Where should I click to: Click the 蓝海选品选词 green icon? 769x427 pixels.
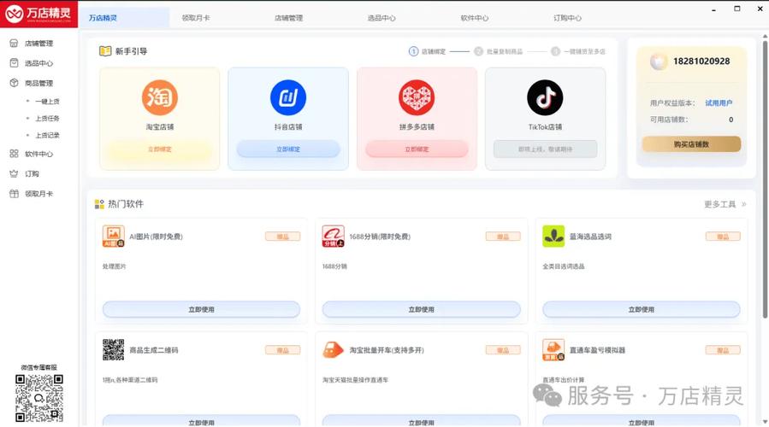click(x=553, y=237)
